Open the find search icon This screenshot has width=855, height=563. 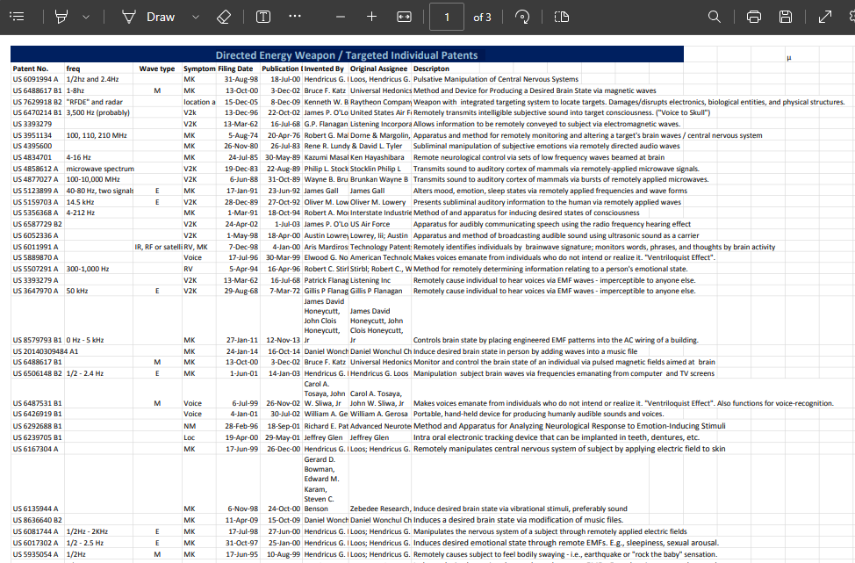click(715, 17)
